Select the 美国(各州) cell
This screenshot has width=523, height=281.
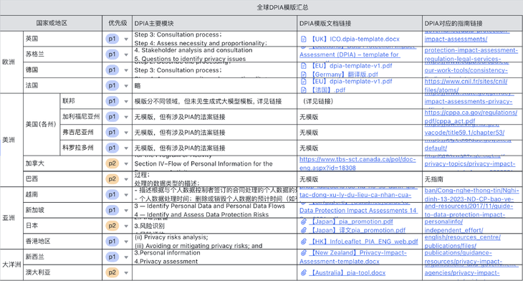click(x=42, y=125)
